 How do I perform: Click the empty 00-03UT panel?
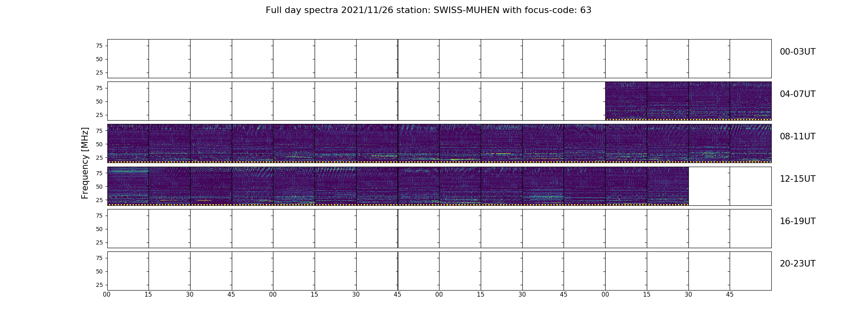tap(439, 58)
